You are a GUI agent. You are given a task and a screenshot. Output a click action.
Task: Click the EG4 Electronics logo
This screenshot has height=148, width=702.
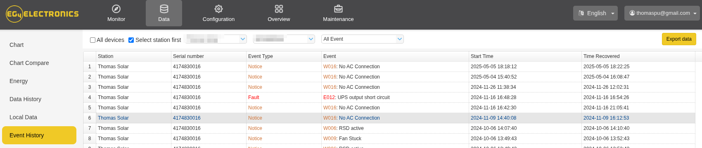[42, 14]
